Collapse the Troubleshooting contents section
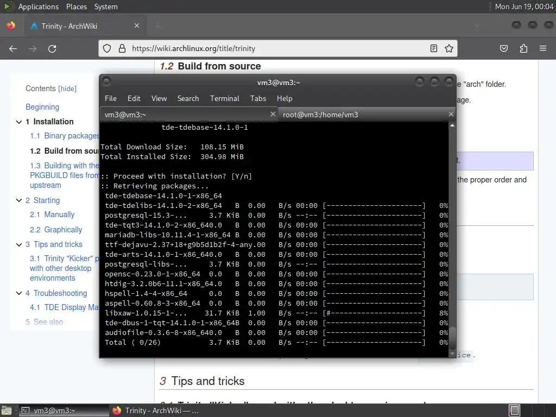Image resolution: width=556 pixels, height=417 pixels. pos(19,293)
